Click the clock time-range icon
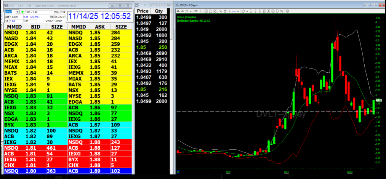Viewport: 386px width, 179px height. point(243,11)
